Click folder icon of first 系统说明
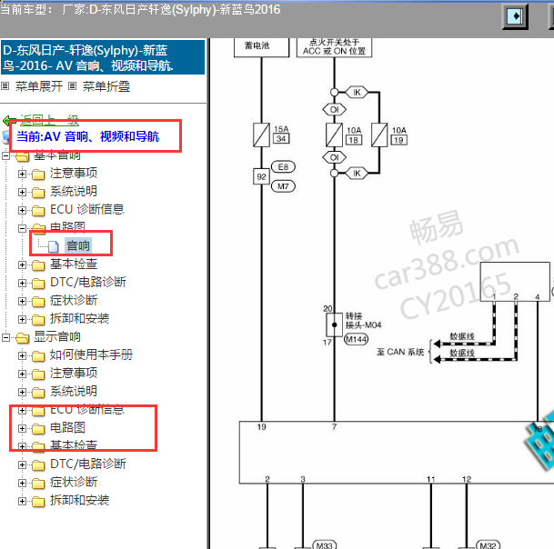The width and height of the screenshot is (554, 549). pos(38,193)
